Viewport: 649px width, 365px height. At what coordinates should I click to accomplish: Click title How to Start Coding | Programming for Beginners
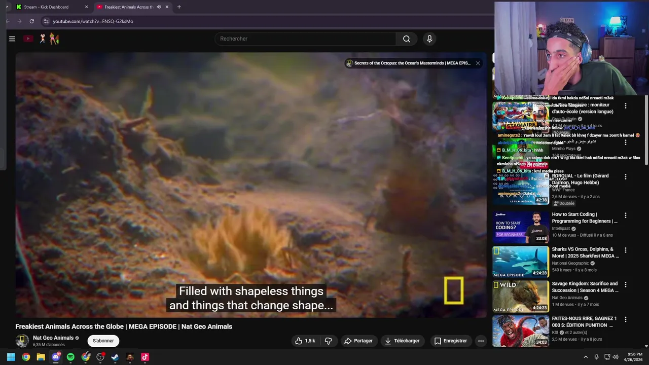pos(585,218)
